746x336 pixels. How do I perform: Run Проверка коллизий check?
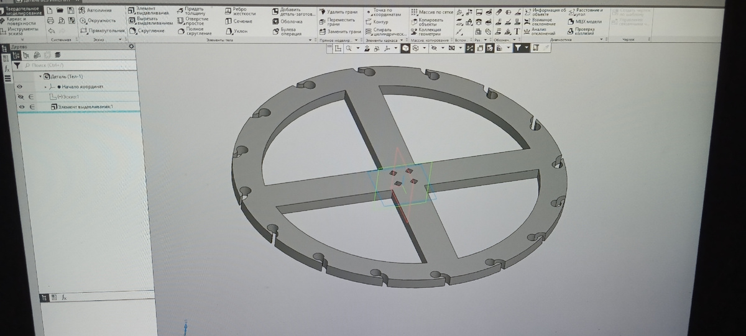point(582,31)
